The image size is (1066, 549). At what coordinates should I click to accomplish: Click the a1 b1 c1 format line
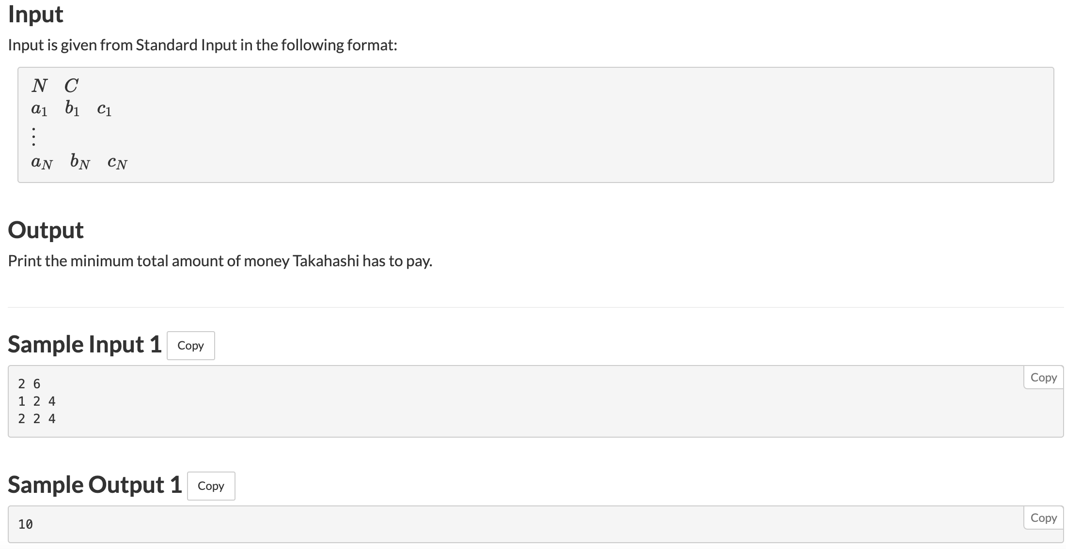(71, 109)
